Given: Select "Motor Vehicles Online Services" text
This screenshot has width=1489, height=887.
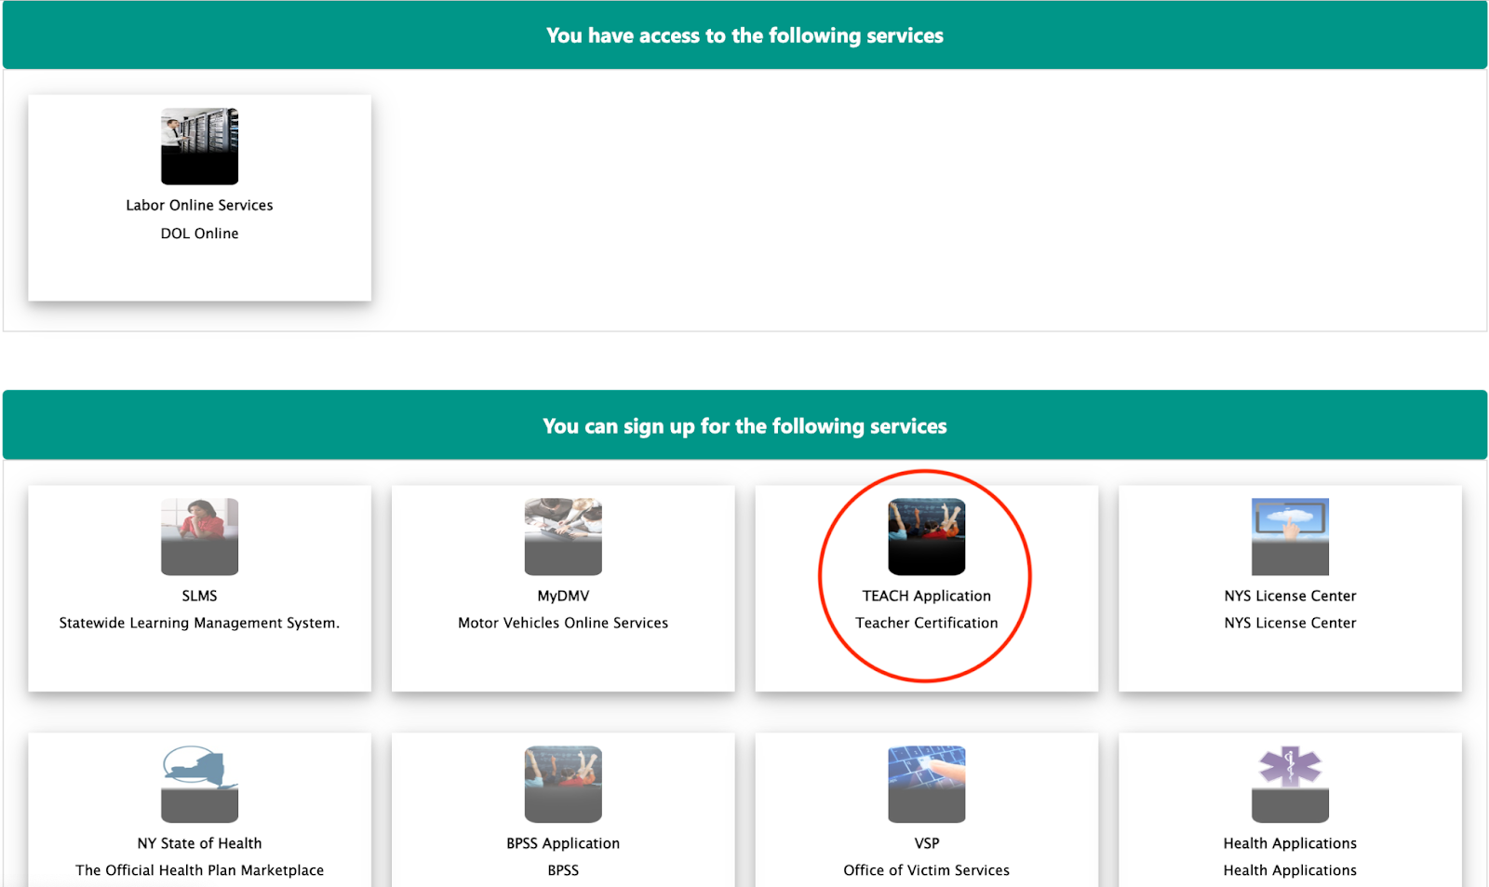Looking at the screenshot, I should click(563, 623).
